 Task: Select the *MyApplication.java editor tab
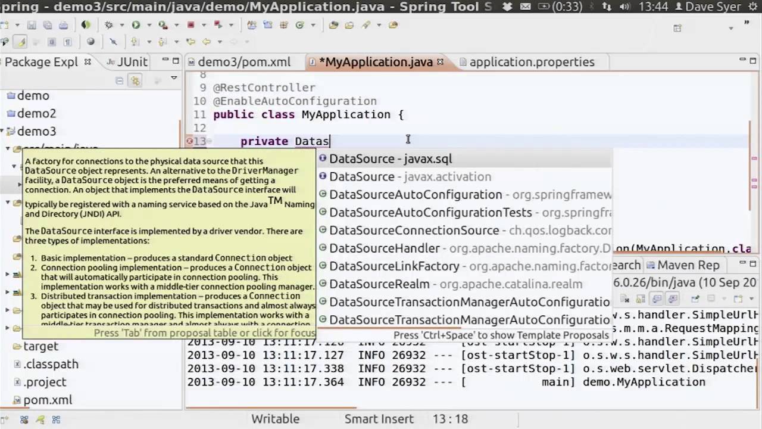coord(376,62)
